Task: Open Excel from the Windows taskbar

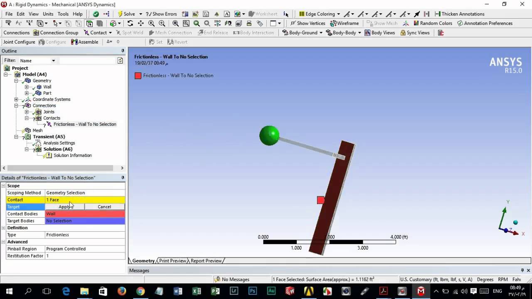Action: [197, 291]
